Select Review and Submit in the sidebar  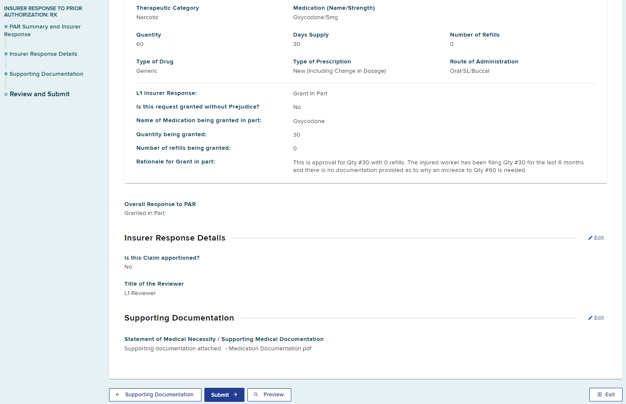pos(40,94)
